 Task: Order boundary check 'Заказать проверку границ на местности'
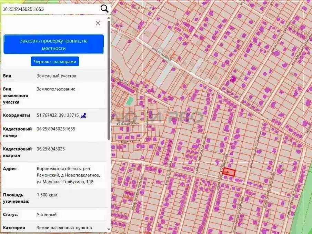coord(54,44)
